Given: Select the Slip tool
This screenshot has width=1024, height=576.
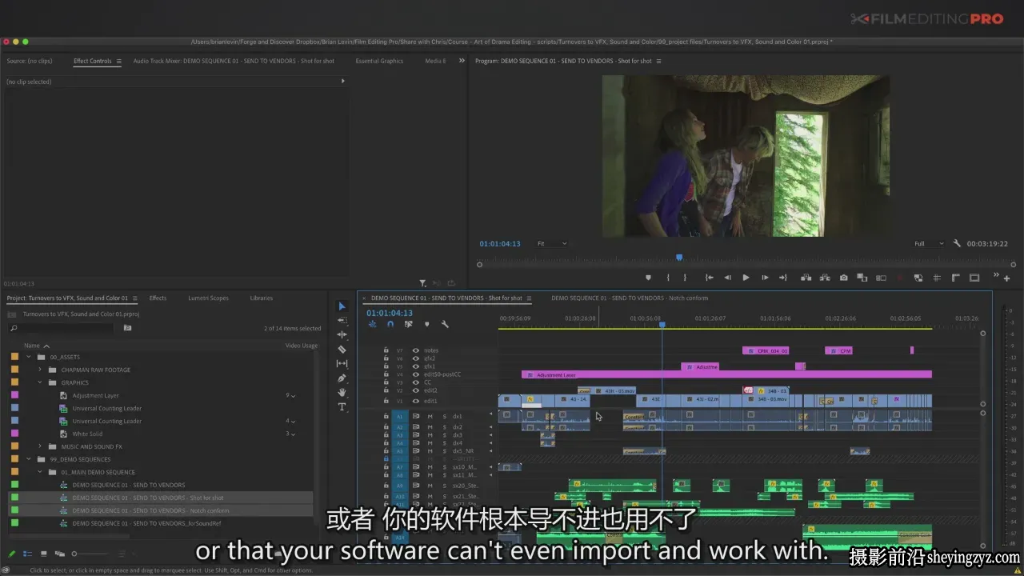Looking at the screenshot, I should [342, 364].
